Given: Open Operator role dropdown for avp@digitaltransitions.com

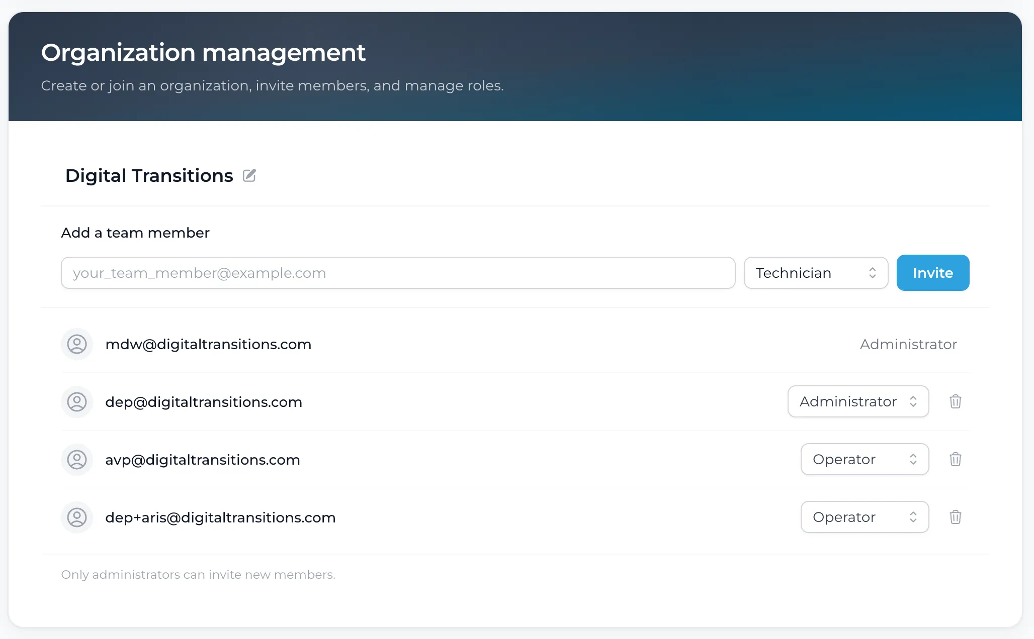Looking at the screenshot, I should [865, 459].
